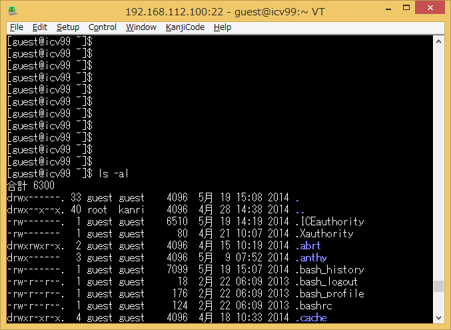
Task: Open the Window menu
Action: [x=141, y=27]
